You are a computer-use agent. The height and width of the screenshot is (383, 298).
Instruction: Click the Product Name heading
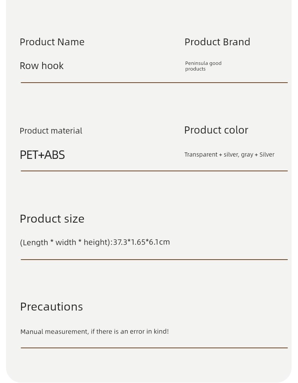click(52, 42)
